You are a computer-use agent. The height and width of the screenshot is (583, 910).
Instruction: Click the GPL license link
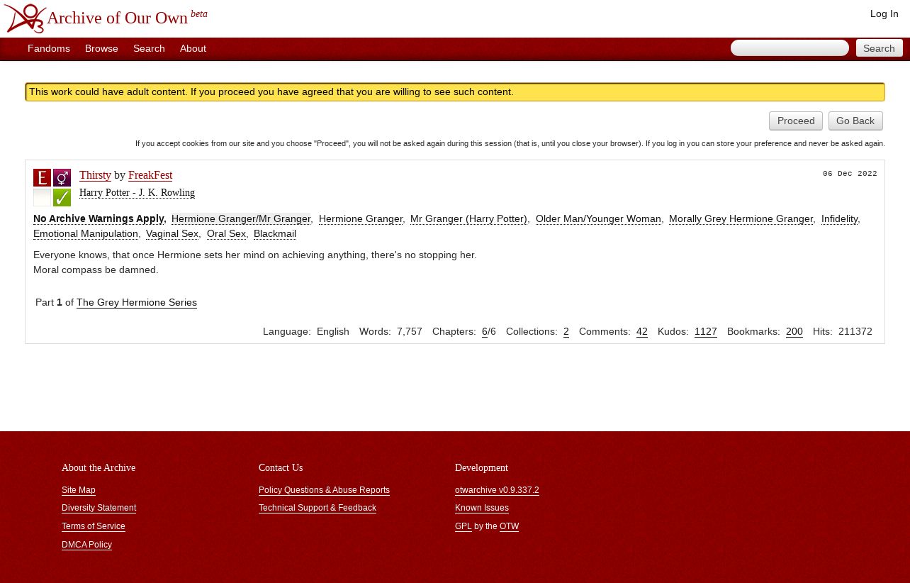(x=464, y=526)
